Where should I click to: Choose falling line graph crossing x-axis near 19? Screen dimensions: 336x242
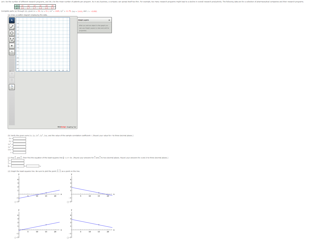(x=68, y=202)
